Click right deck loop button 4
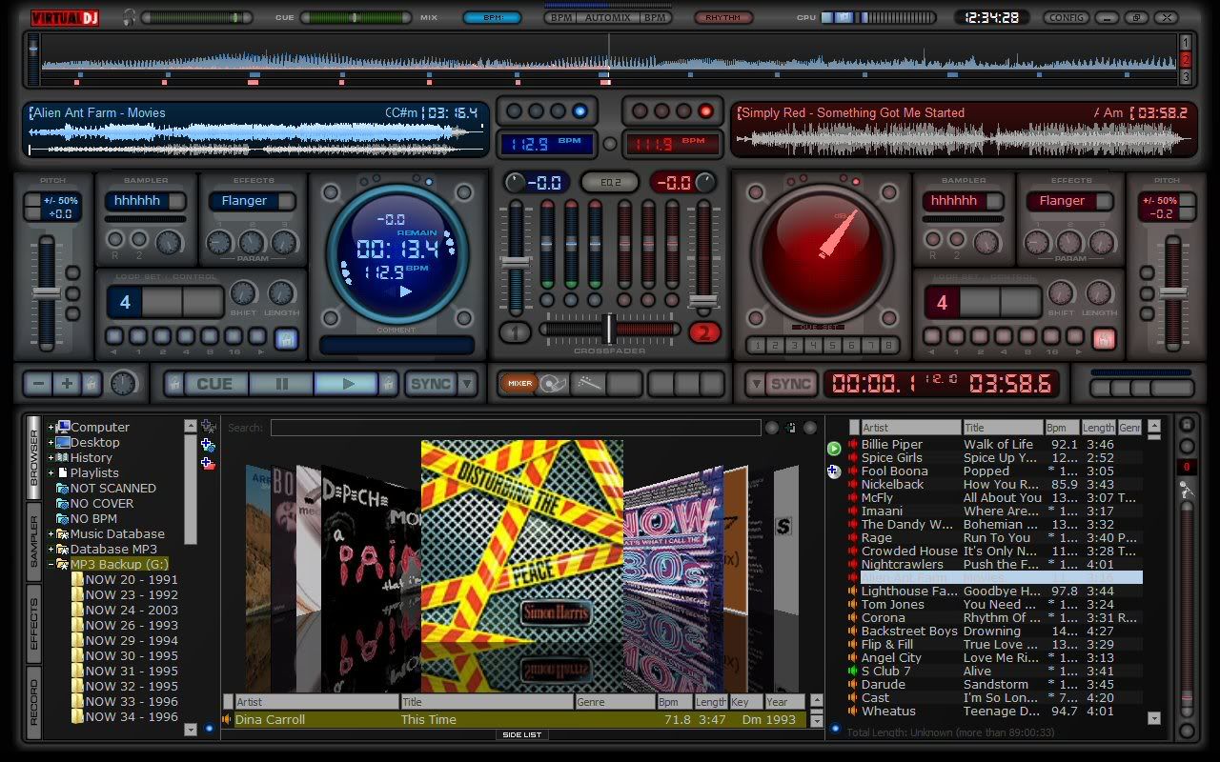This screenshot has width=1220, height=762. pos(942,303)
